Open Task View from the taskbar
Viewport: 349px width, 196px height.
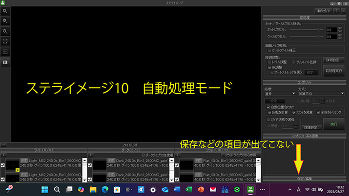pyautogui.click(x=69, y=190)
